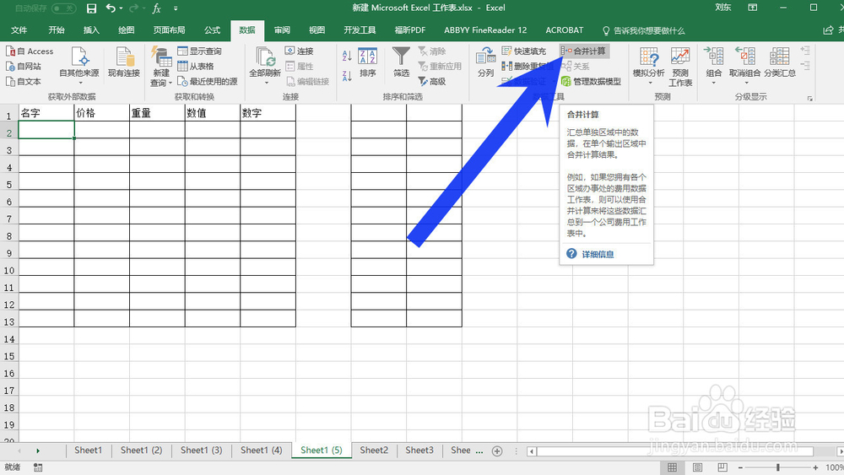
Task: Switch to Page Break Preview
Action: tap(722, 467)
